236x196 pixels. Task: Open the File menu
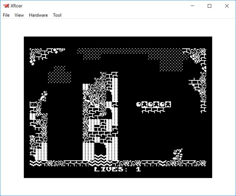(x=6, y=15)
